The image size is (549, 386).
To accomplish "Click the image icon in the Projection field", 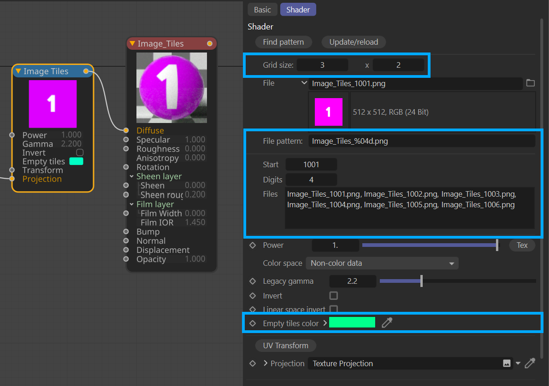I will (507, 363).
